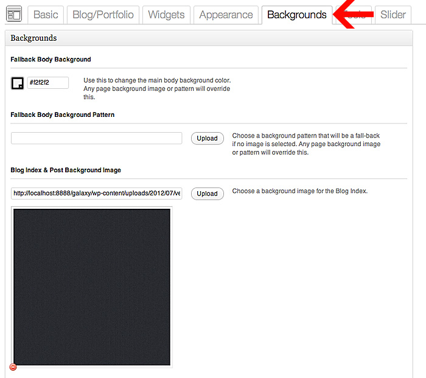This screenshot has height=378, width=426.
Task: Focus the Fallback Body Background Pattern field
Action: coord(96,138)
